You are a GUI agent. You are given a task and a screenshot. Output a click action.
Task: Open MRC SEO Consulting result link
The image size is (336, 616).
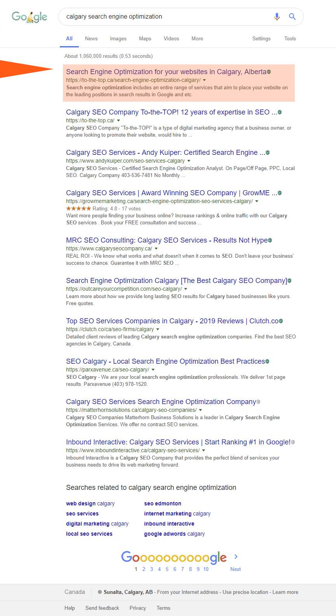[167, 240]
